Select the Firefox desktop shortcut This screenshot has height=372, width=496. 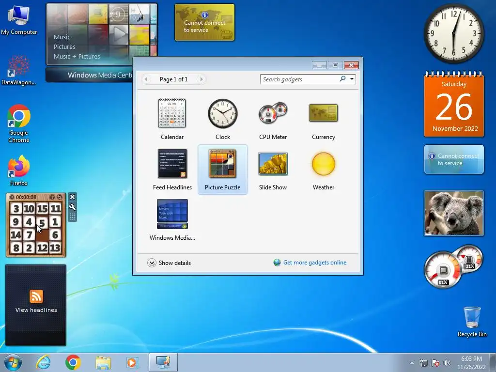point(19,170)
